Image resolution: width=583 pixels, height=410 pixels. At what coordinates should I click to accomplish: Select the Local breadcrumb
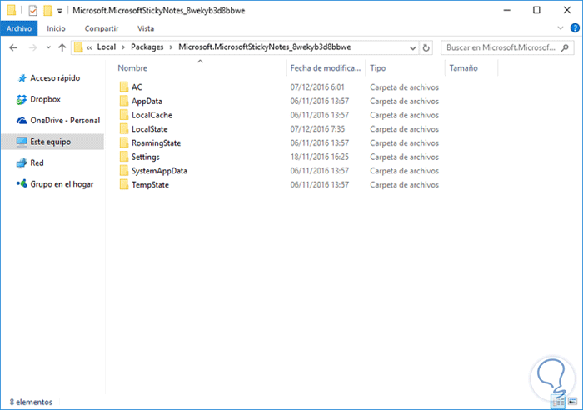107,47
